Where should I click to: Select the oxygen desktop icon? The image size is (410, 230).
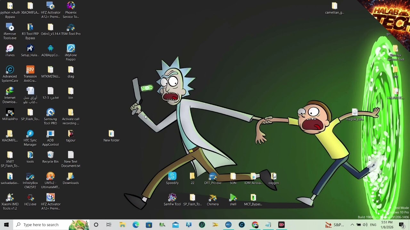274,179
